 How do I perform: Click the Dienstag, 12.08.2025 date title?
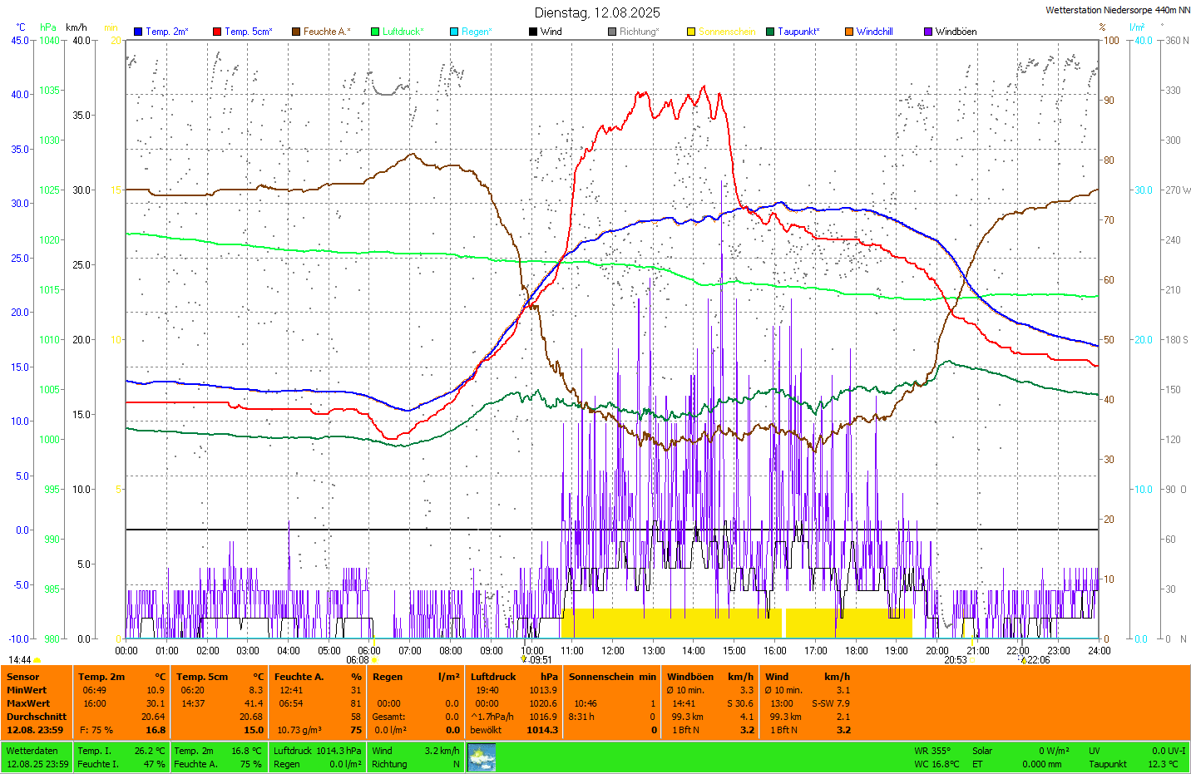[597, 12]
